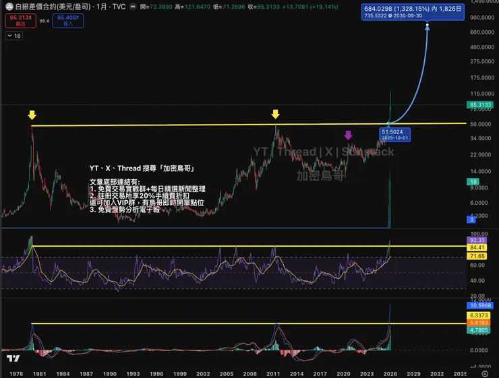Click the 51.5024 2025-10-01 price label

(394, 135)
